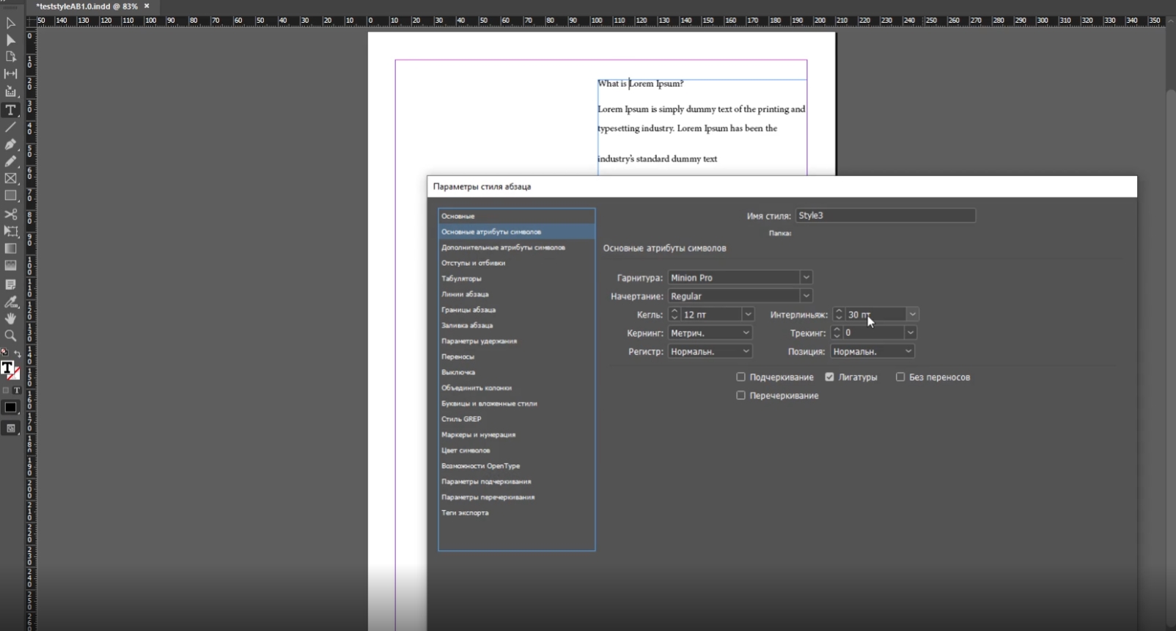Viewport: 1176px width, 631px height.
Task: Switch to Цвет символов section
Action: (466, 451)
